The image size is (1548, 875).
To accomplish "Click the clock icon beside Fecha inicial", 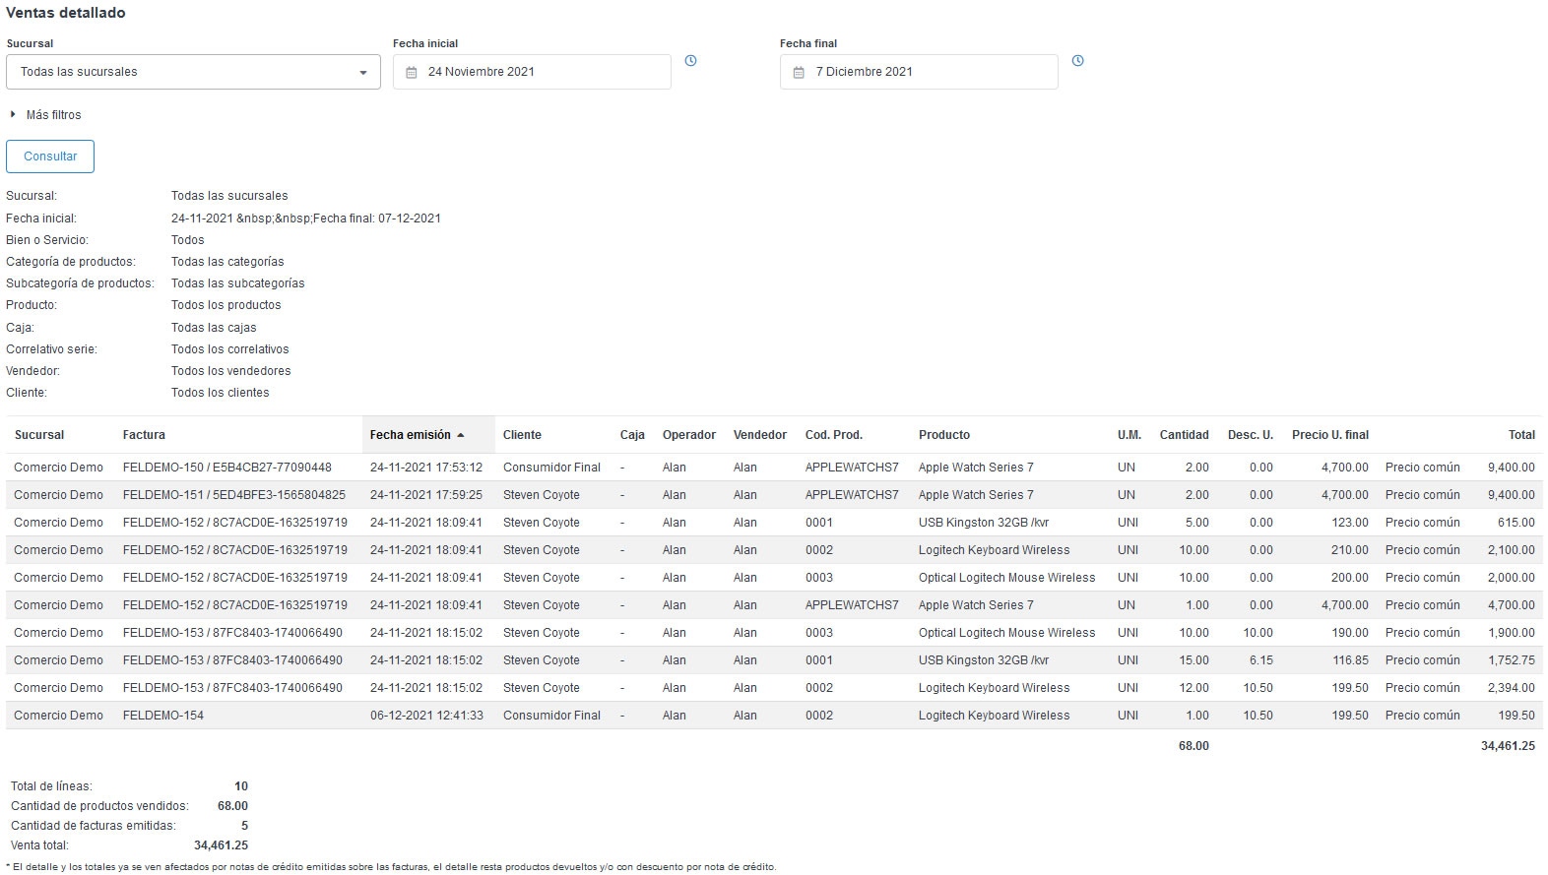I will tap(690, 61).
